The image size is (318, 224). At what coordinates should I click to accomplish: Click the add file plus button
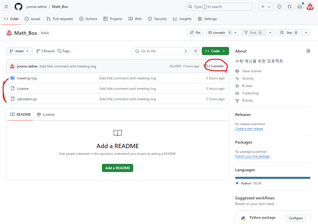pyautogui.click(x=195, y=51)
